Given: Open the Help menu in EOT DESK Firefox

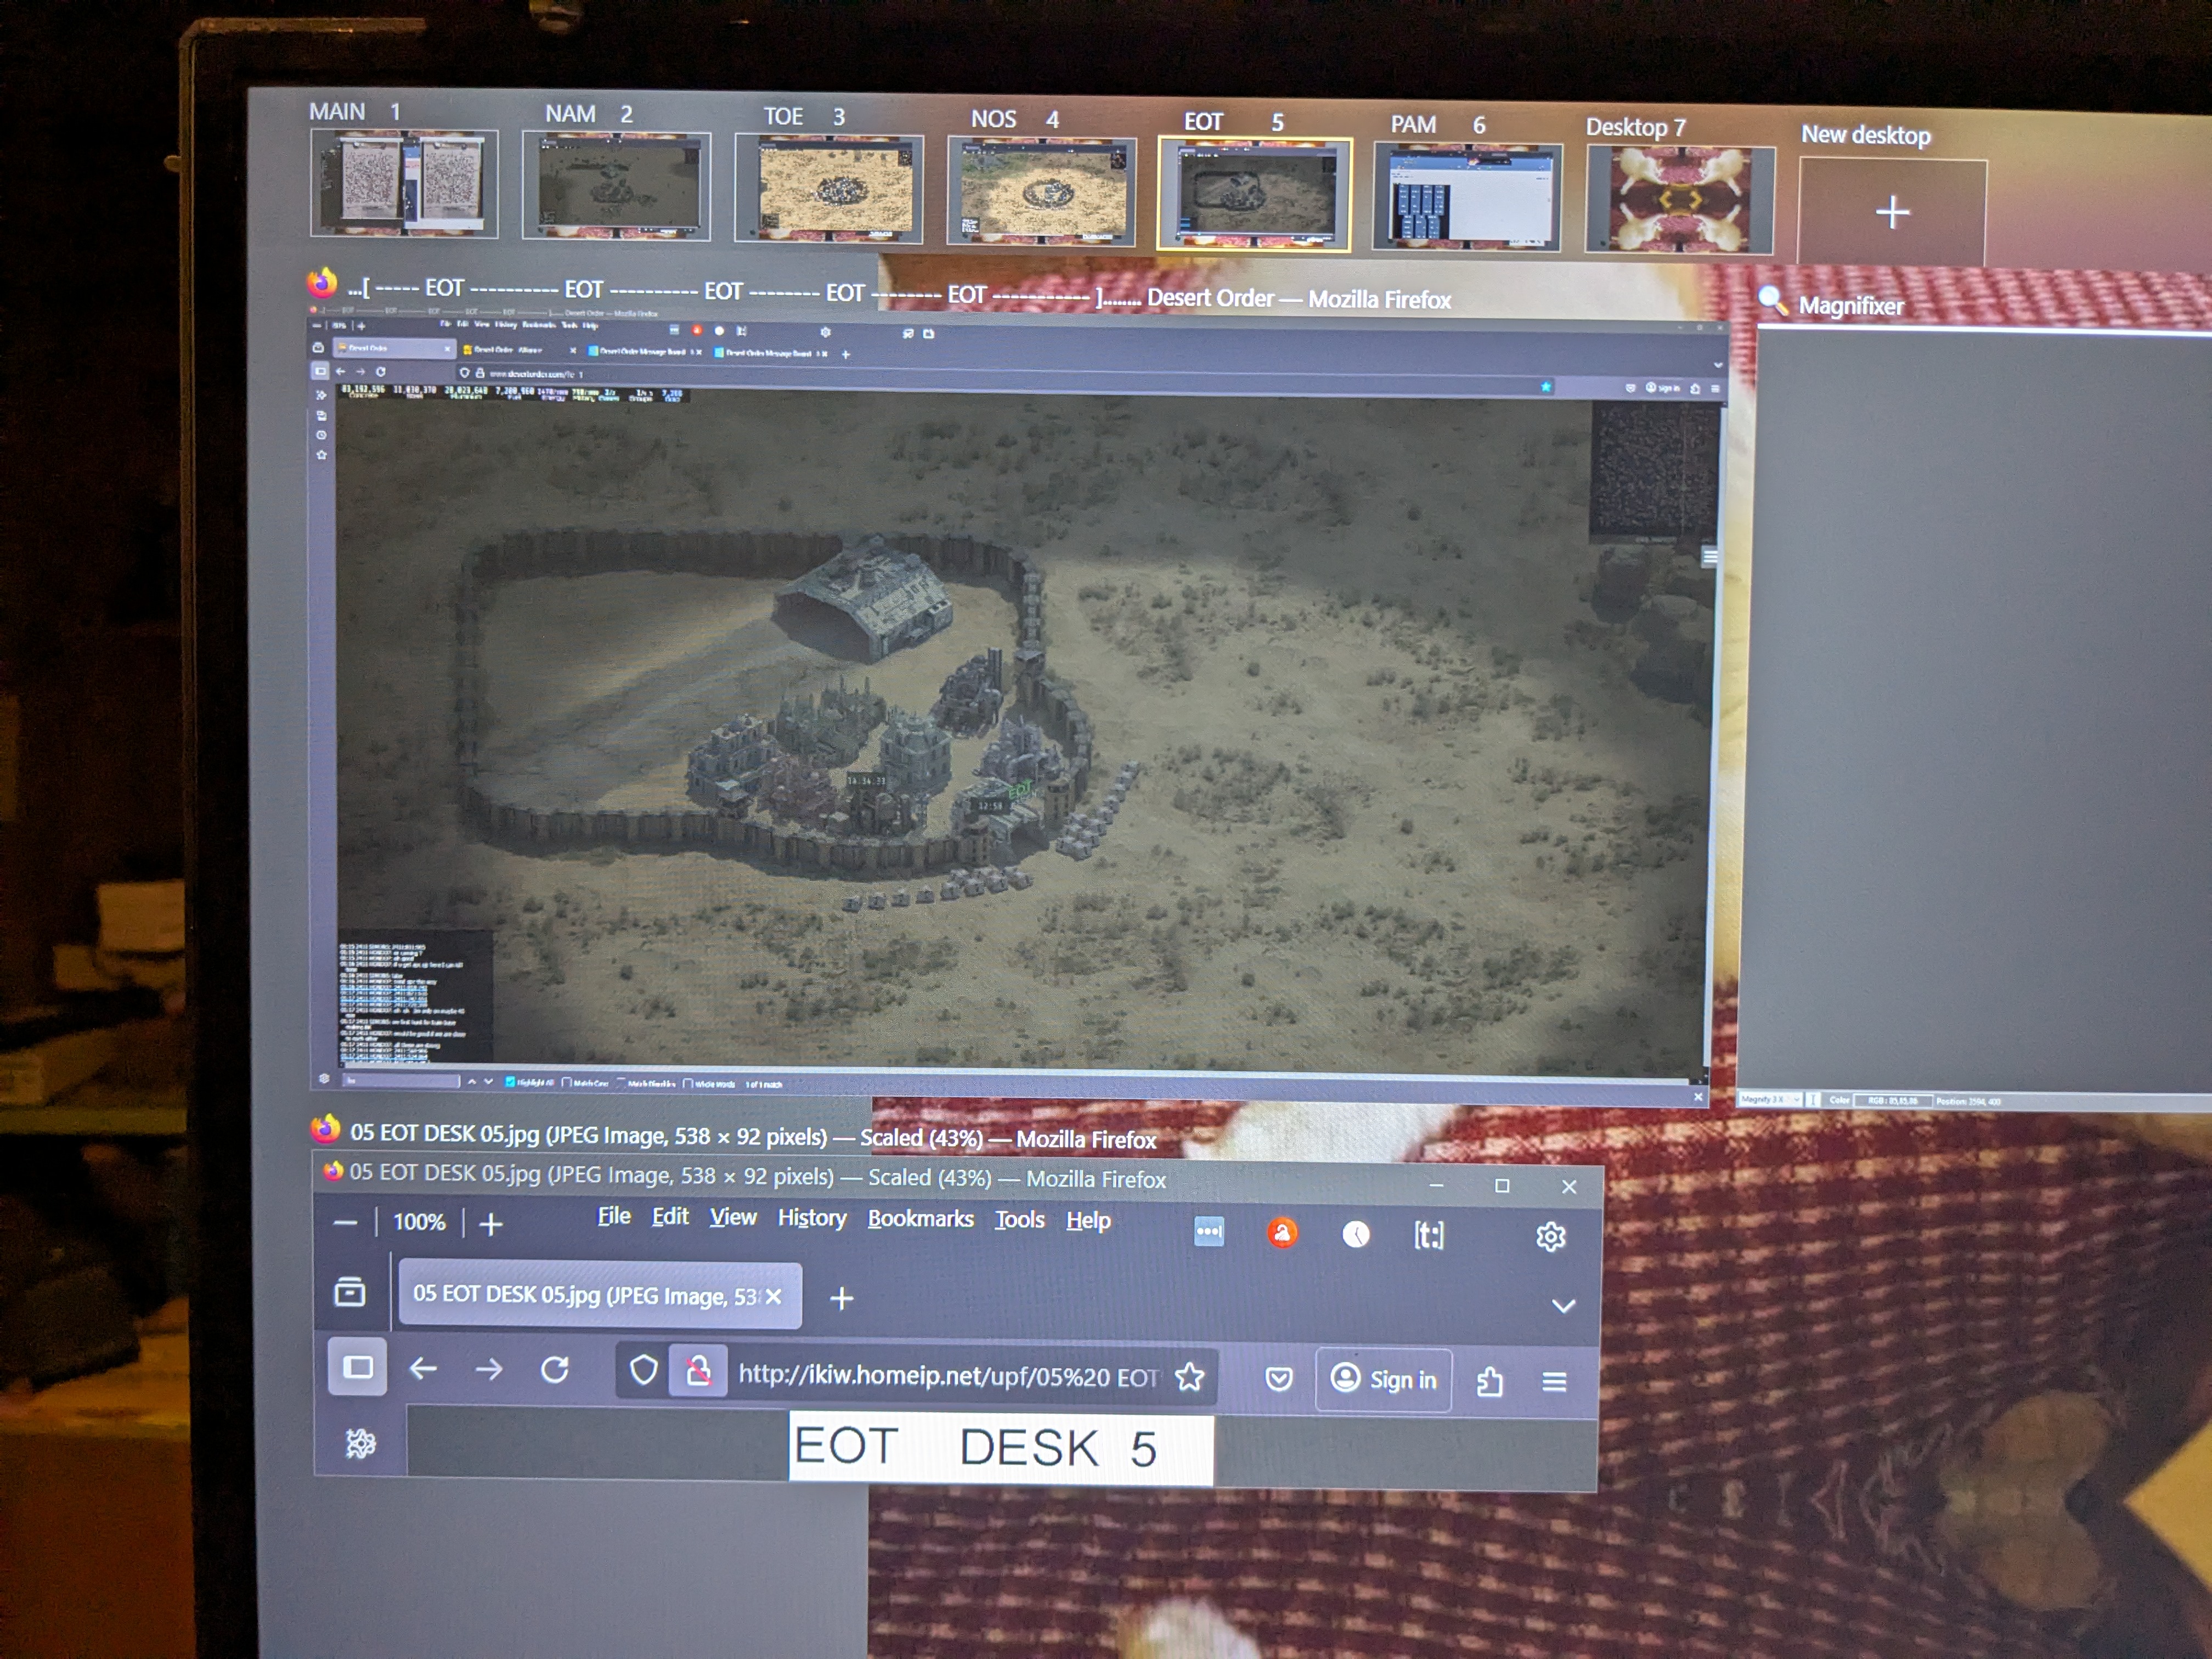Looking at the screenshot, I should click(x=1088, y=1221).
